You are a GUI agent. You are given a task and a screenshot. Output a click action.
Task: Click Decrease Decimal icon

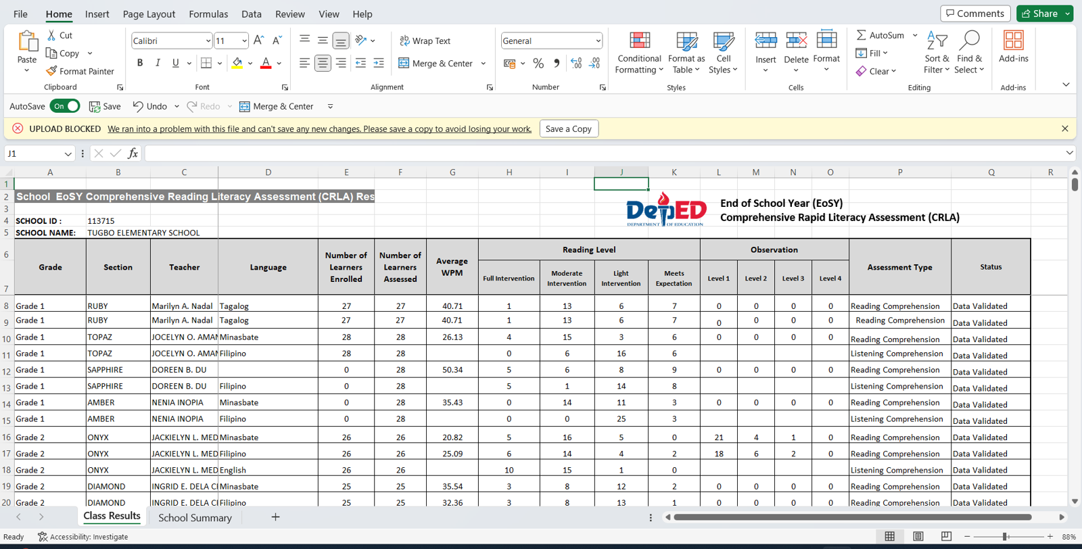point(594,63)
